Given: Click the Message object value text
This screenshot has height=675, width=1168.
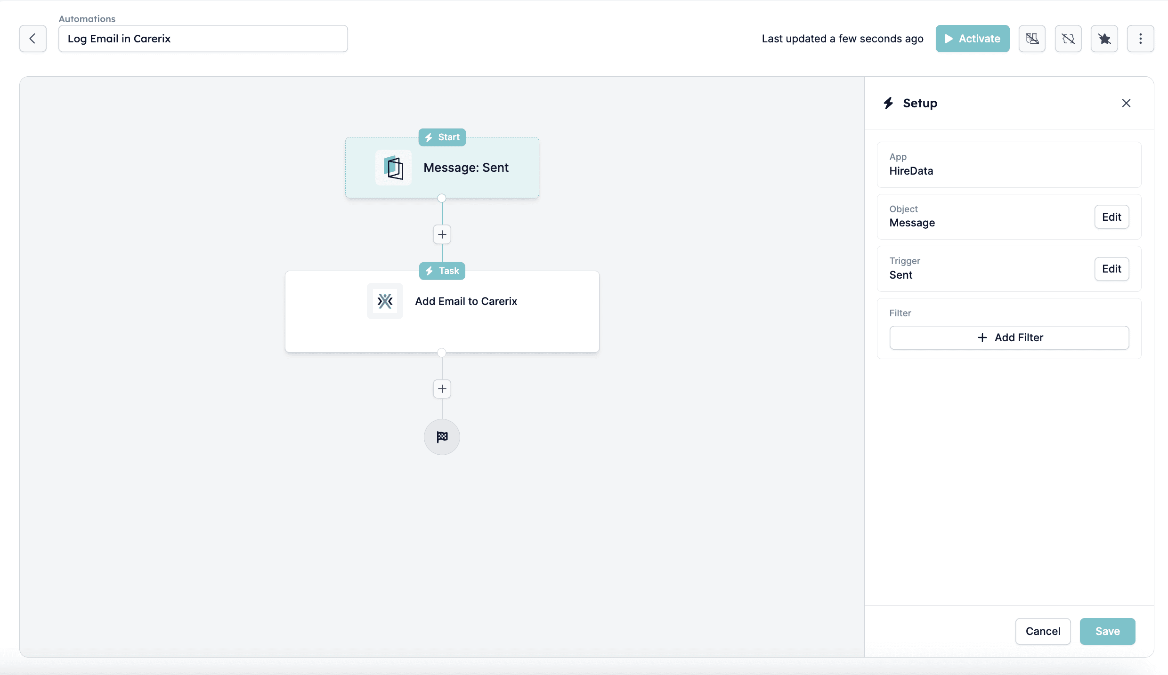Looking at the screenshot, I should pos(912,223).
